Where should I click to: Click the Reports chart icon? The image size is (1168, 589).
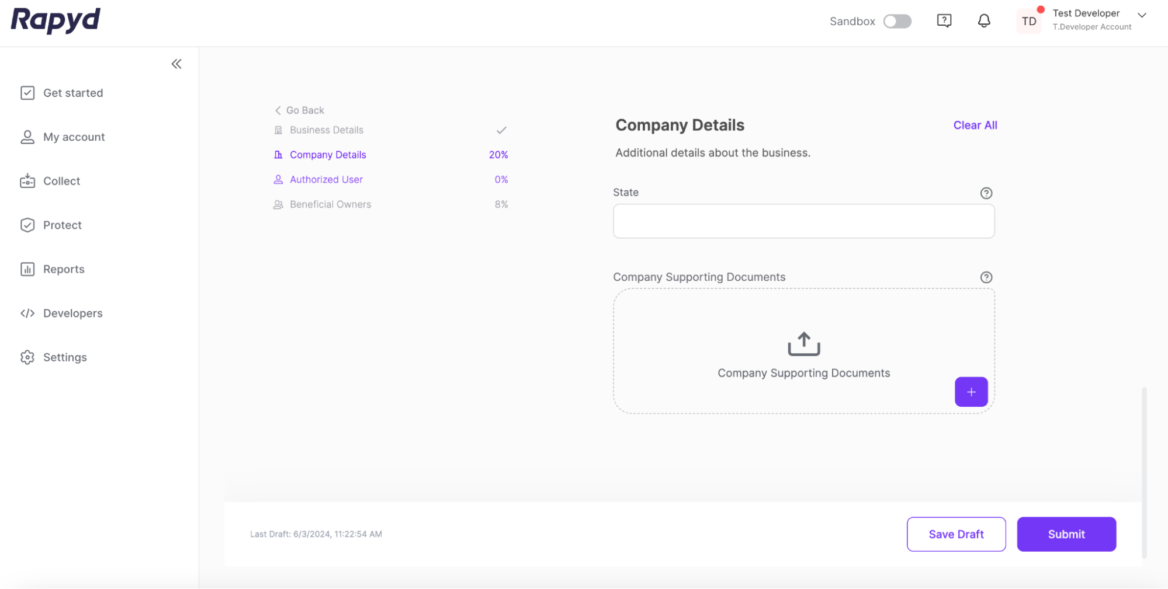(27, 269)
